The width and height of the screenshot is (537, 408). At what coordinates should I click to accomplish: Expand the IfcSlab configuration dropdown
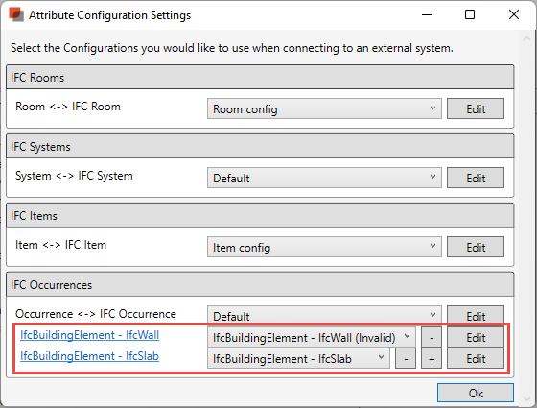298,359
